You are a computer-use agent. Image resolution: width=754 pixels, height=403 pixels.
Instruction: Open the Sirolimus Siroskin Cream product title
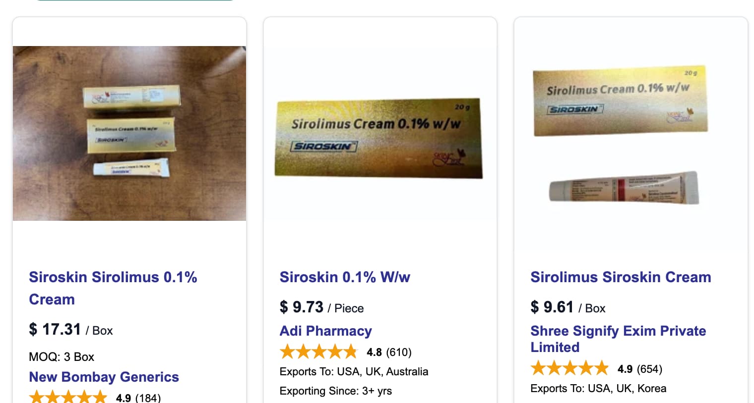[x=621, y=277]
